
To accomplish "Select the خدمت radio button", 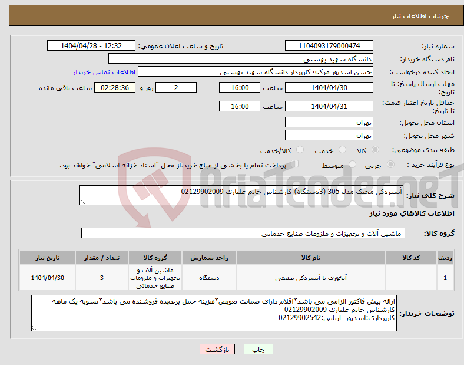I will pos(342,150).
